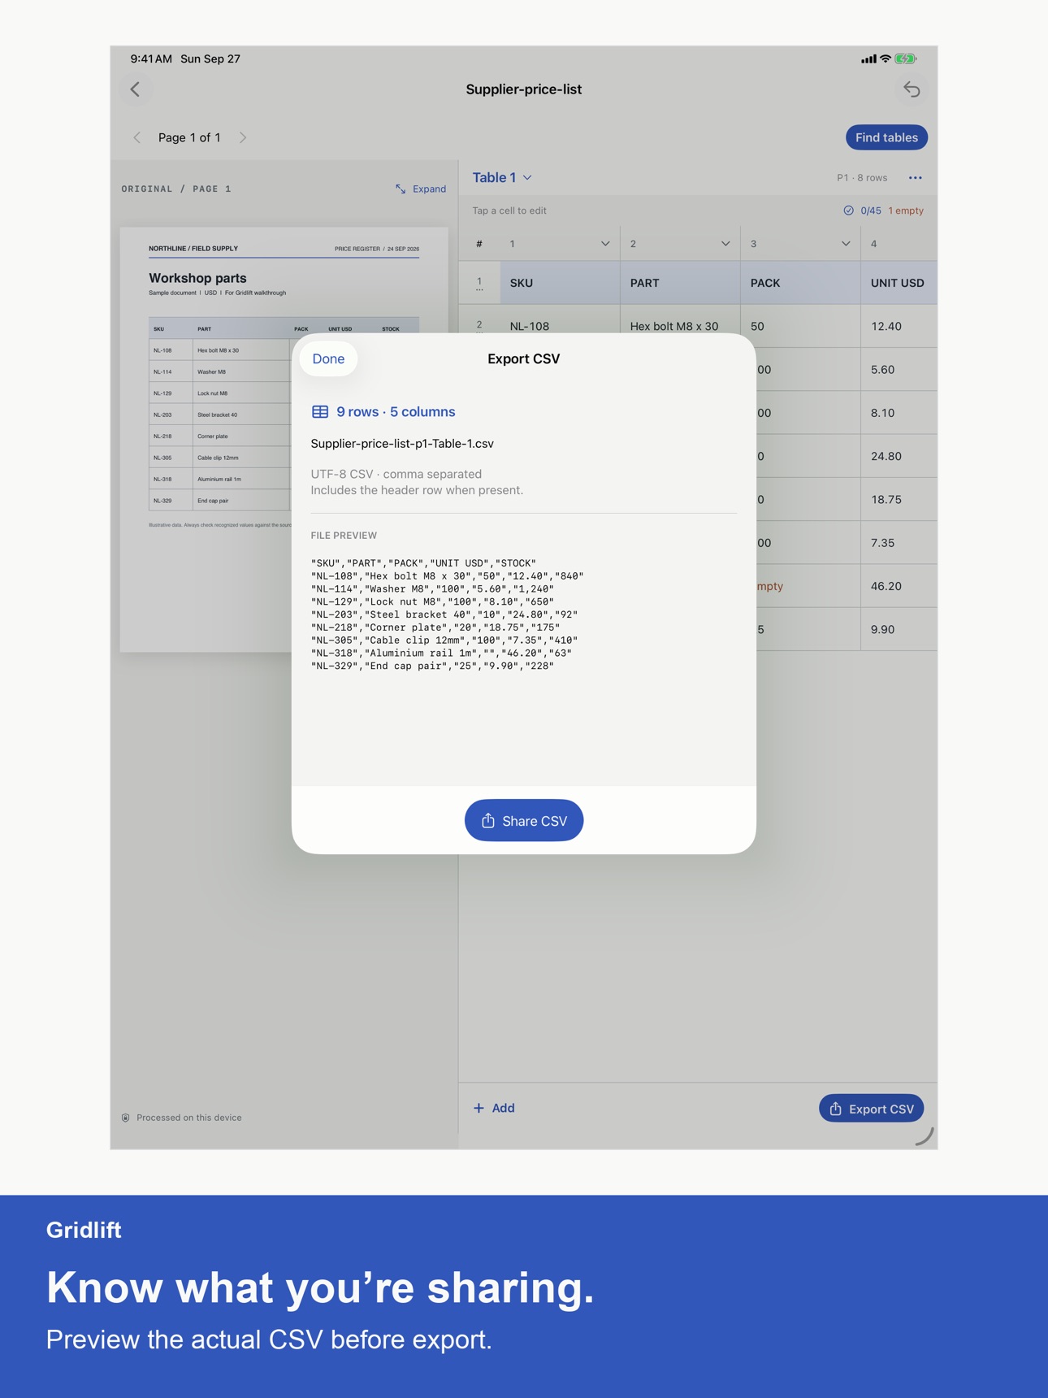Viewport: 1048px width, 1398px height.
Task: Tap the Wi-Fi status icon
Action: 886,59
